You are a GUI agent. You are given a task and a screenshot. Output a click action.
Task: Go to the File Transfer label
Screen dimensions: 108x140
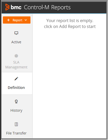[16, 133]
